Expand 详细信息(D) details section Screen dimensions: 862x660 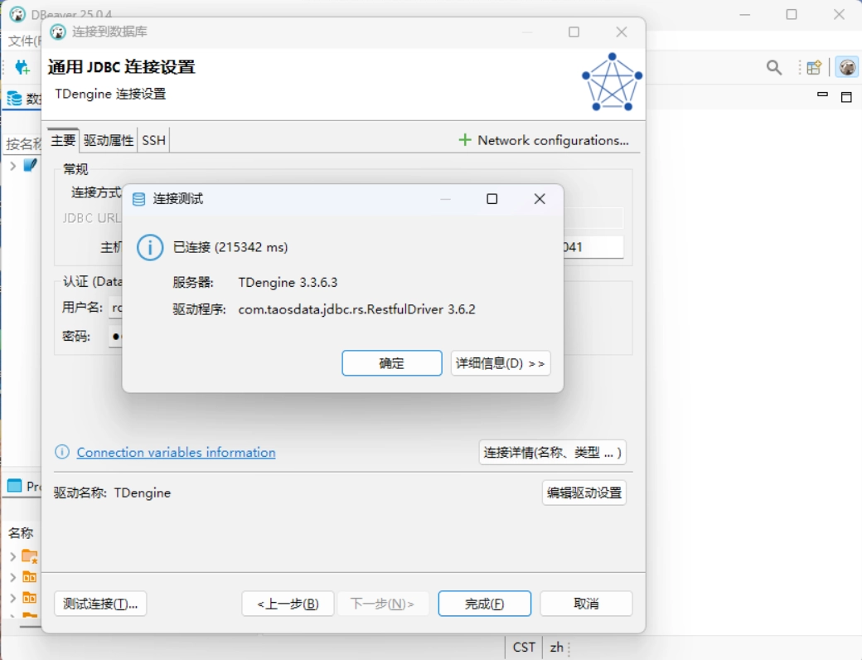(500, 363)
